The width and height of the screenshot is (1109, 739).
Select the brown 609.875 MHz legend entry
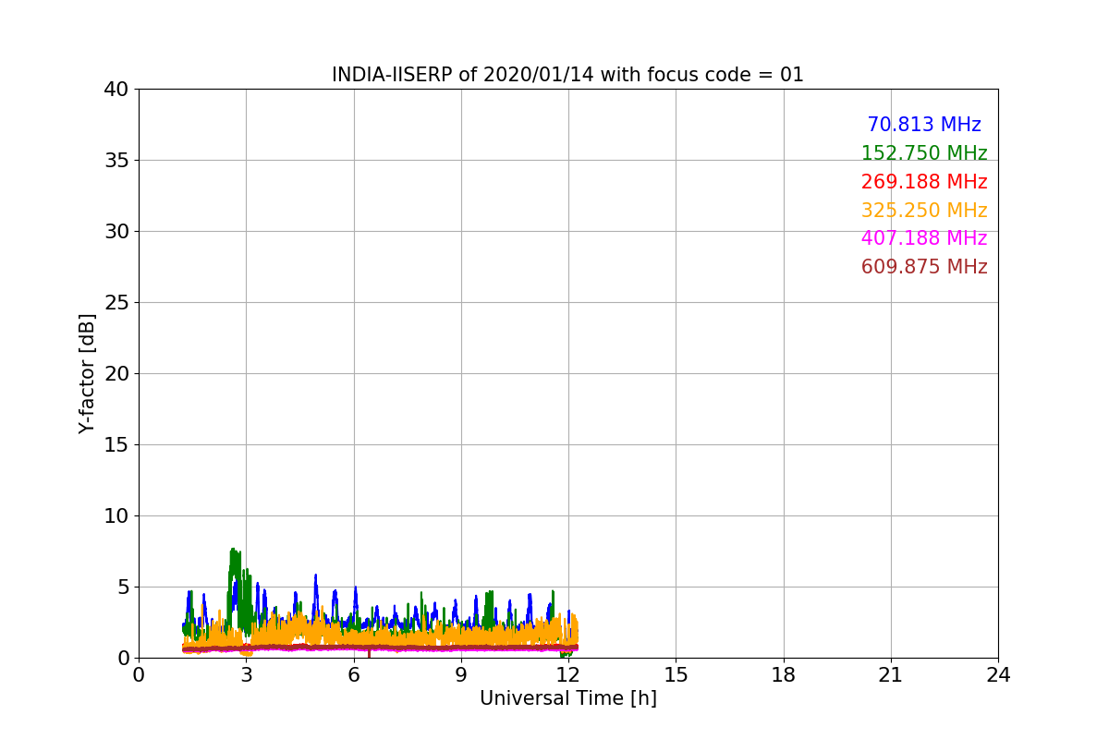pyautogui.click(x=923, y=267)
